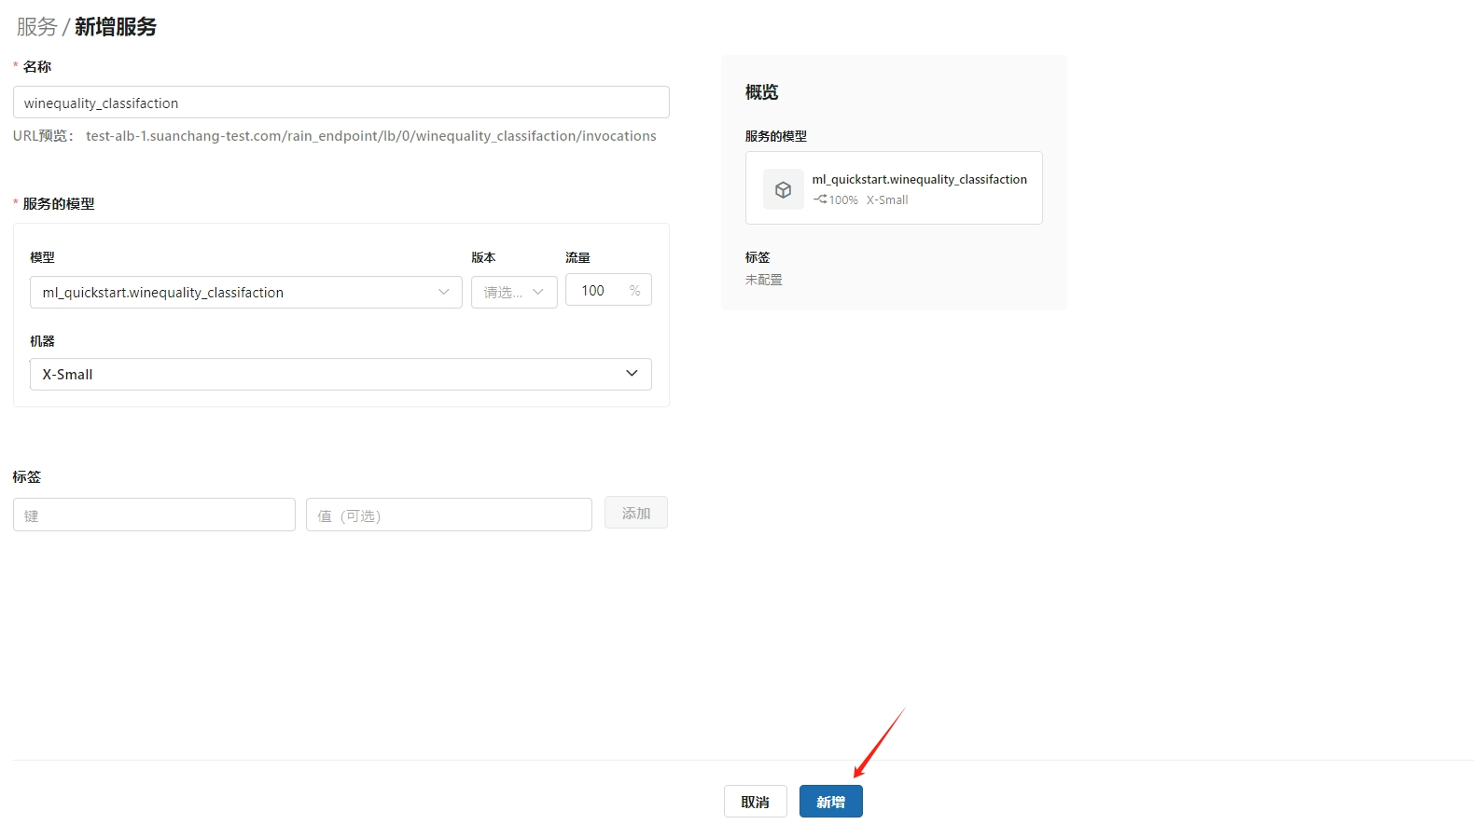Click the tag value (值 可选) input field

point(449,515)
